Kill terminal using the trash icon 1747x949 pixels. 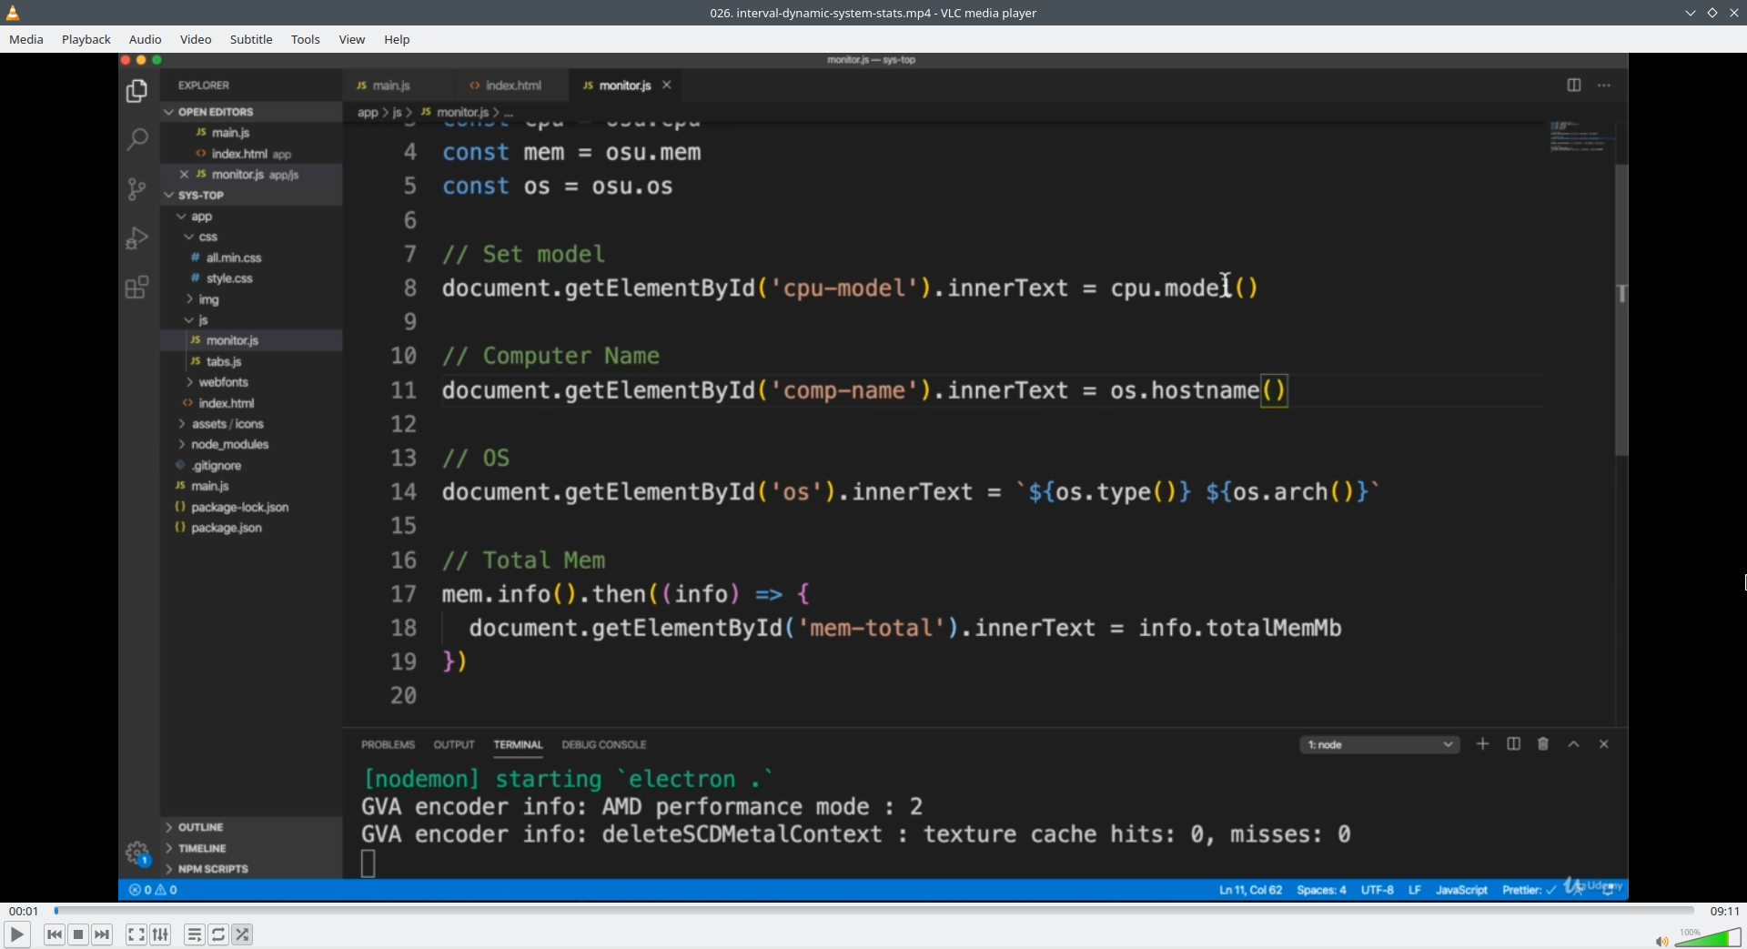(x=1543, y=744)
